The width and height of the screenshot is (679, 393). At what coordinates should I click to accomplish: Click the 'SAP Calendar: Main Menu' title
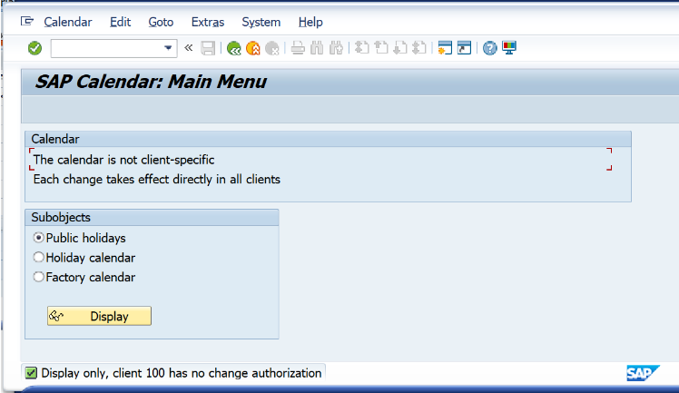[151, 82]
